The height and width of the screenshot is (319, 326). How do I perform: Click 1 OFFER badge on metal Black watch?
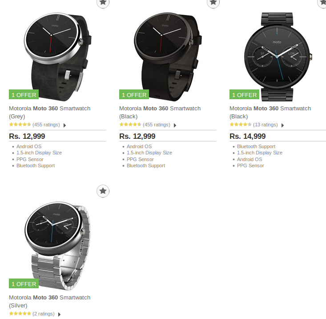point(244,95)
